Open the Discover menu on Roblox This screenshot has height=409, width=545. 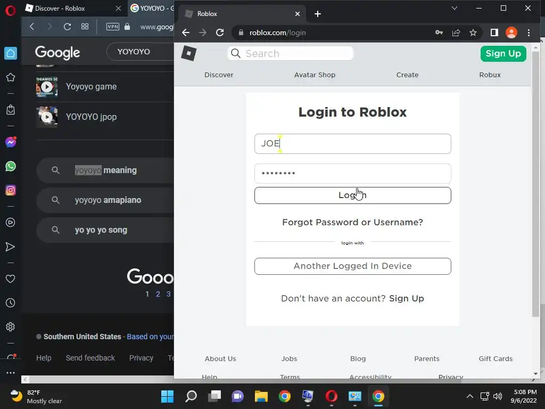tap(219, 75)
